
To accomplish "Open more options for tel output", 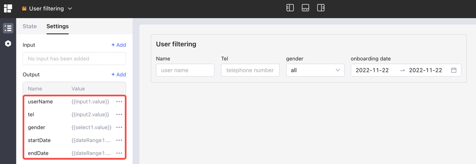I will [119, 115].
